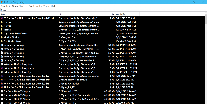Click carbon_firefox.png icon in D:\Pop Pop Hold row
This screenshot has height=104, width=207.
pos(2,49)
